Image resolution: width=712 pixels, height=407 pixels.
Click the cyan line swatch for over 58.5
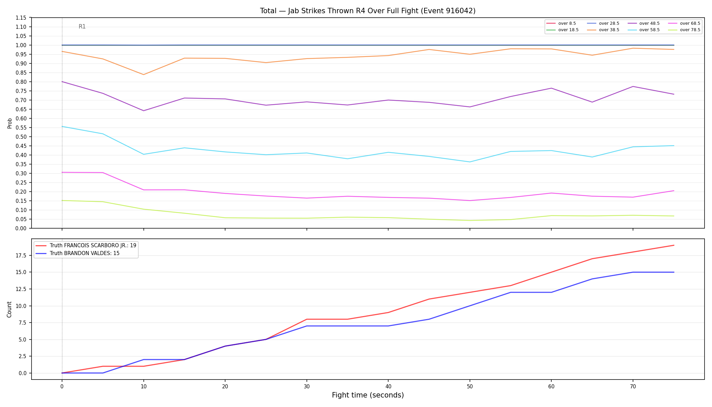click(x=632, y=30)
